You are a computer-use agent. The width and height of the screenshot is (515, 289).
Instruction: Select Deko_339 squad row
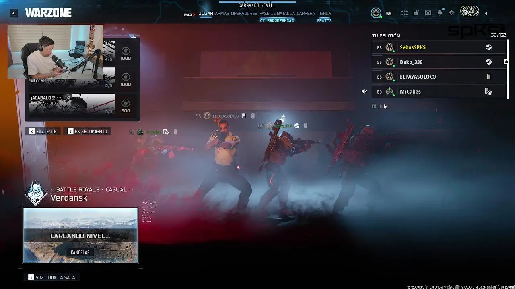[439, 62]
